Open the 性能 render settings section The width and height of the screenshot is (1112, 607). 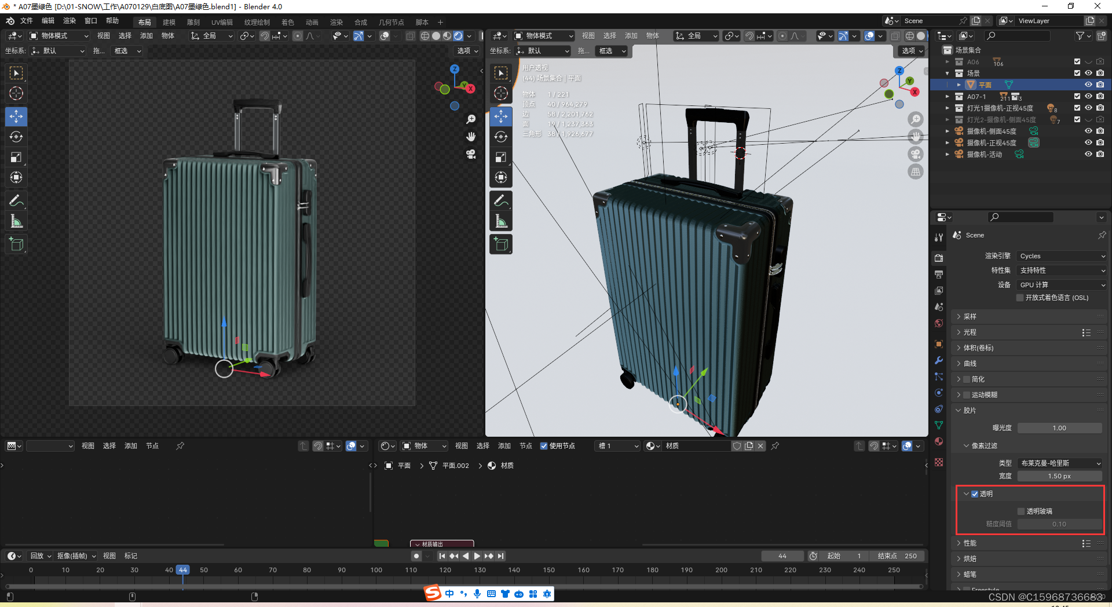pyautogui.click(x=968, y=543)
